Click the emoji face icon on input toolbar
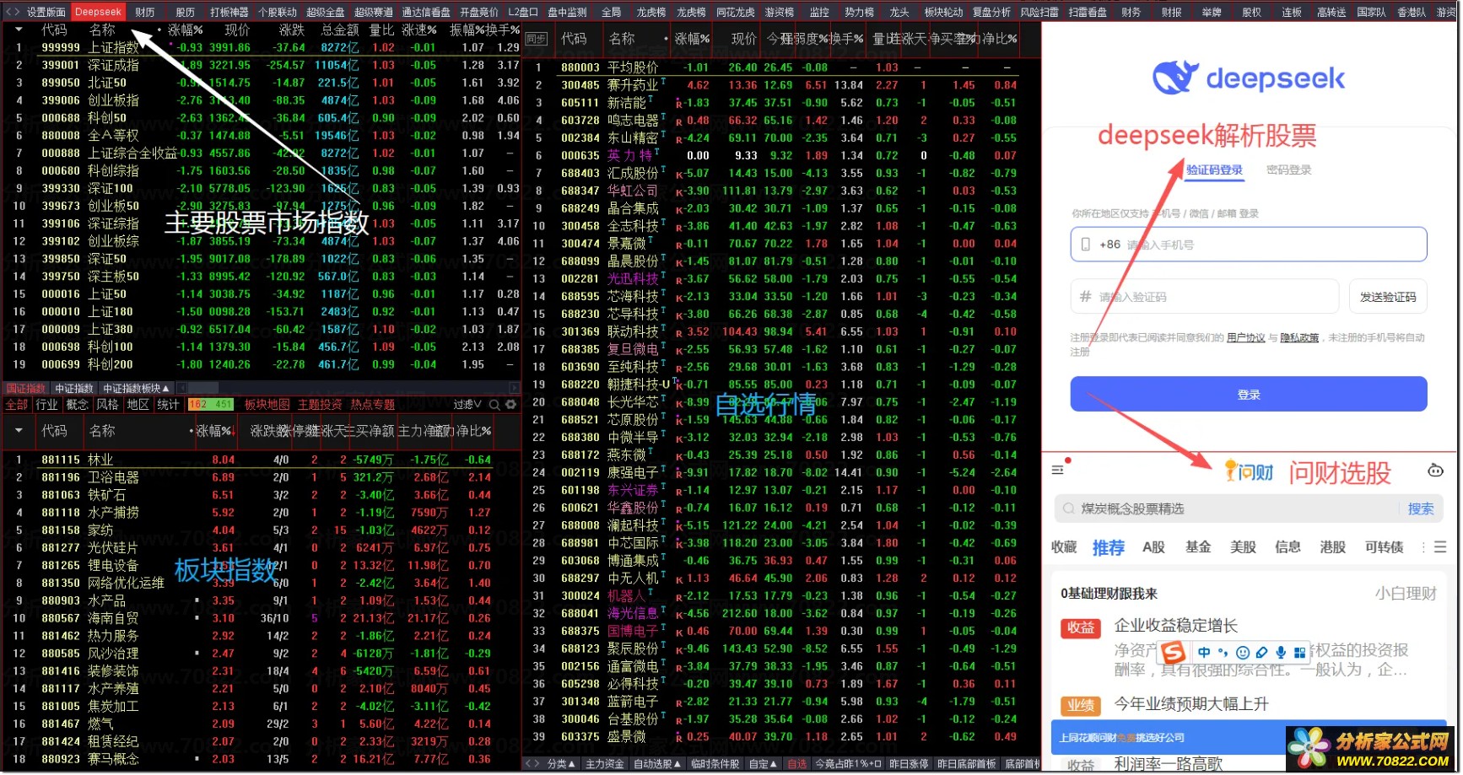The height and width of the screenshot is (775, 1463). [1242, 652]
